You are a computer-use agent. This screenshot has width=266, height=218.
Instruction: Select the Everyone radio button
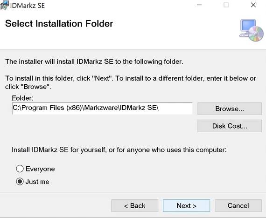pyautogui.click(x=20, y=169)
